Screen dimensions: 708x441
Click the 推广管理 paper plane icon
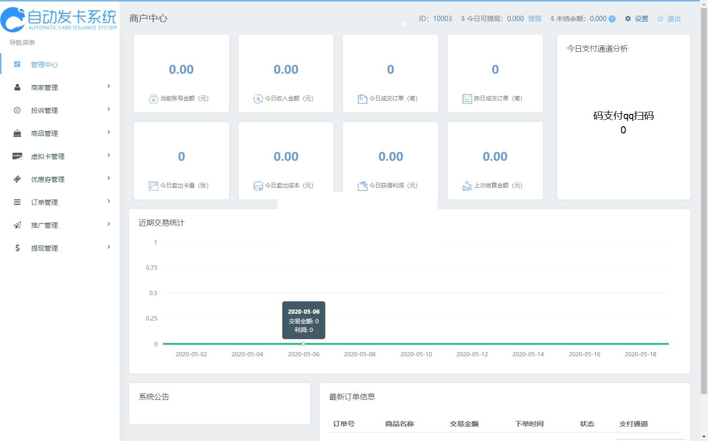tap(17, 225)
